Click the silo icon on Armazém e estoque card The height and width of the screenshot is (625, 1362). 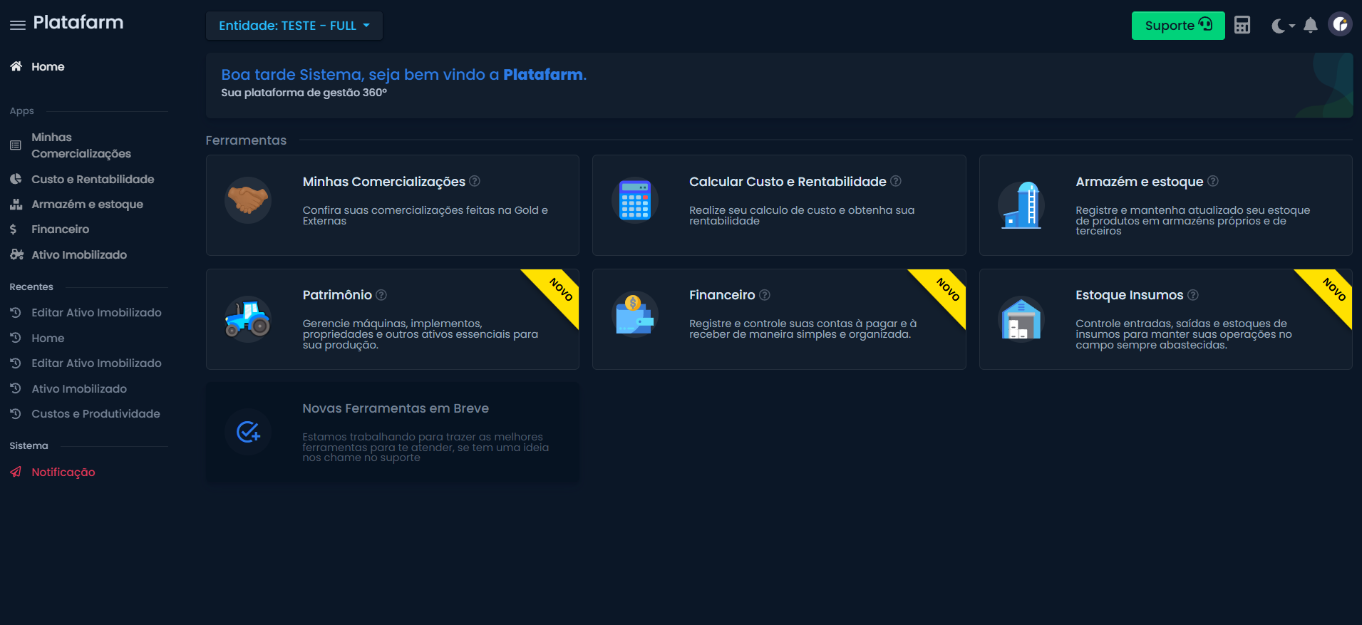click(1021, 205)
